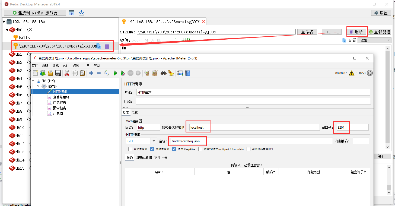The height and width of the screenshot is (206, 395).
Task: Click the yellow warning triangle log icon
Action: [x=352, y=73]
